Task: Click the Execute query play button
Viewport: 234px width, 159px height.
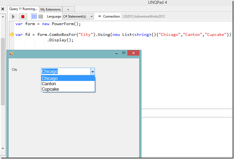Action: (13, 16)
